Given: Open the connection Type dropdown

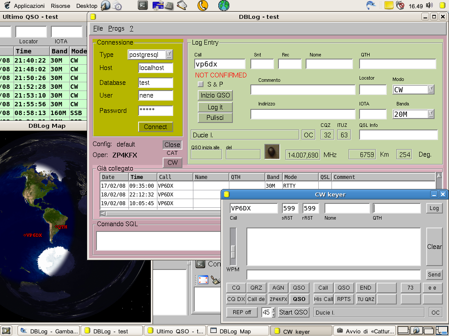Looking at the screenshot, I should [169, 55].
